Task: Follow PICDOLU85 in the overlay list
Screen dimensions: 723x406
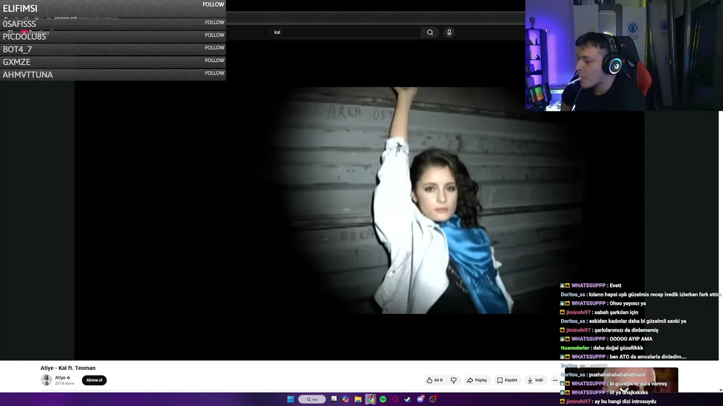Action: click(214, 35)
